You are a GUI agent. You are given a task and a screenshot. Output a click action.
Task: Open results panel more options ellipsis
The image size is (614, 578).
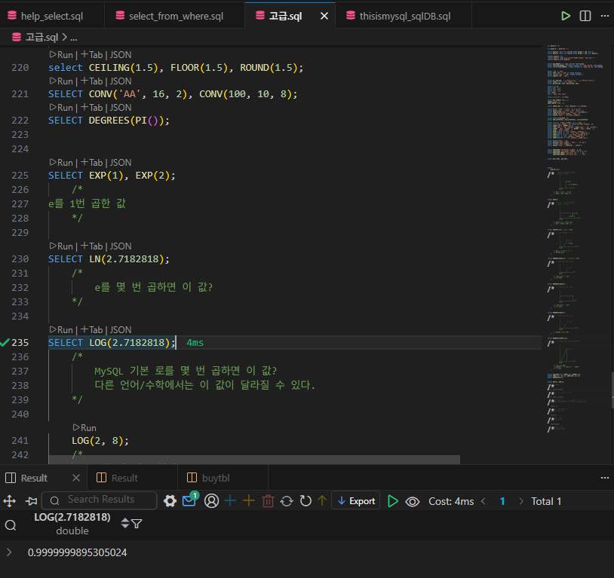point(605,478)
